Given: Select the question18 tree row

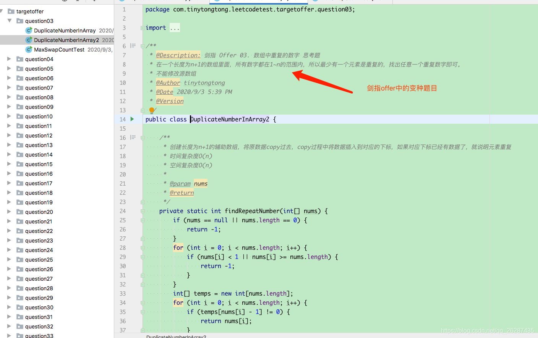Looking at the screenshot, I should tap(57, 193).
